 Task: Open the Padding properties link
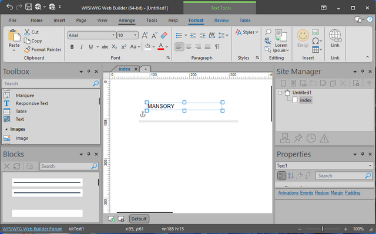pos(352,193)
